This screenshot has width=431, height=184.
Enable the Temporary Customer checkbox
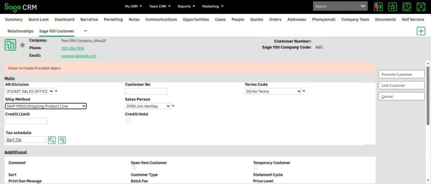point(255,168)
